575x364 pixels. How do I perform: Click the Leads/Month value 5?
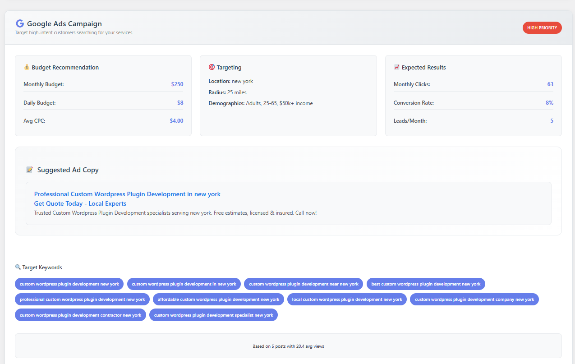[x=552, y=121]
